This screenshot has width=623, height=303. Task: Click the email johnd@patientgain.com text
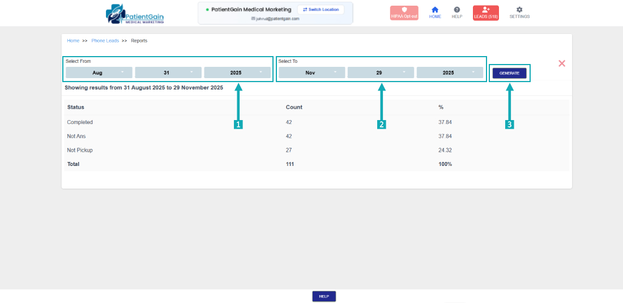[x=278, y=19]
